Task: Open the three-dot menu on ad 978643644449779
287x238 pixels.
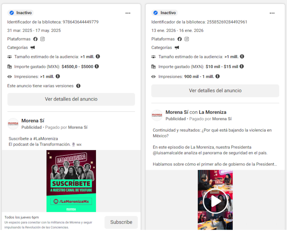Action: 128,13
